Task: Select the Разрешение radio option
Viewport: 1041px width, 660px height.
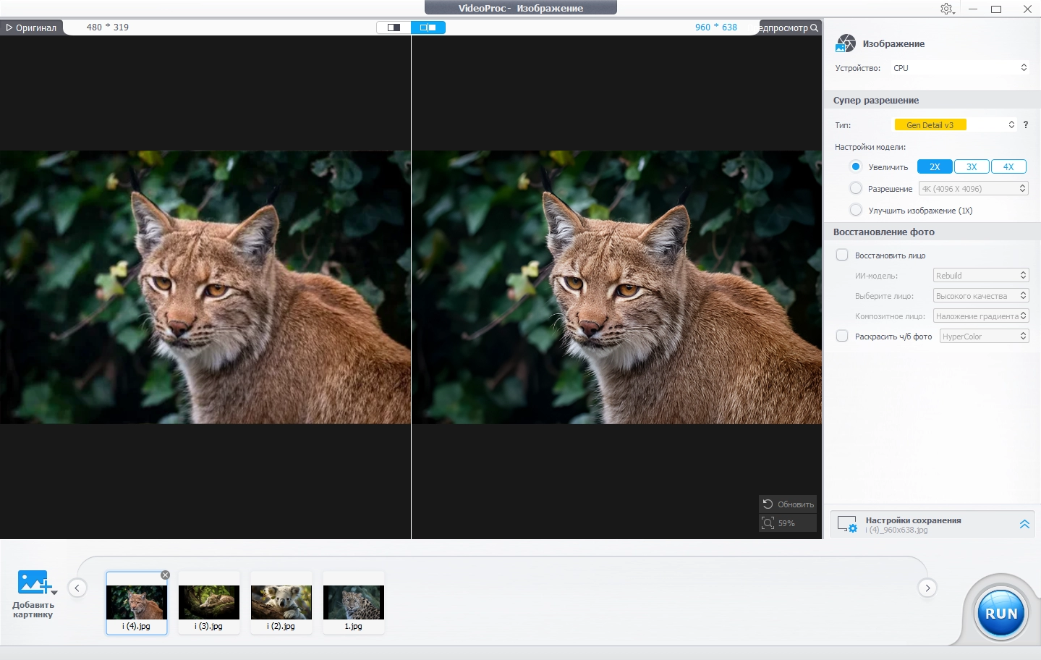Action: [856, 188]
